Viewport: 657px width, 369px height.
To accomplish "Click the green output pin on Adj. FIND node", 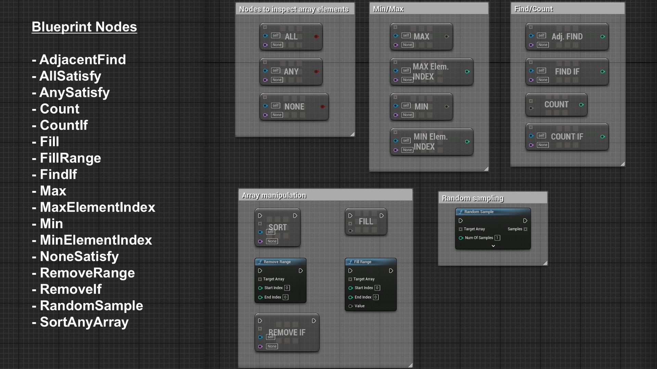I will [603, 37].
